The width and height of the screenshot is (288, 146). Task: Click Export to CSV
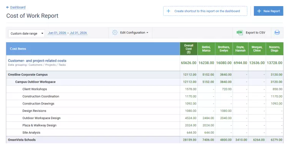click(x=255, y=33)
